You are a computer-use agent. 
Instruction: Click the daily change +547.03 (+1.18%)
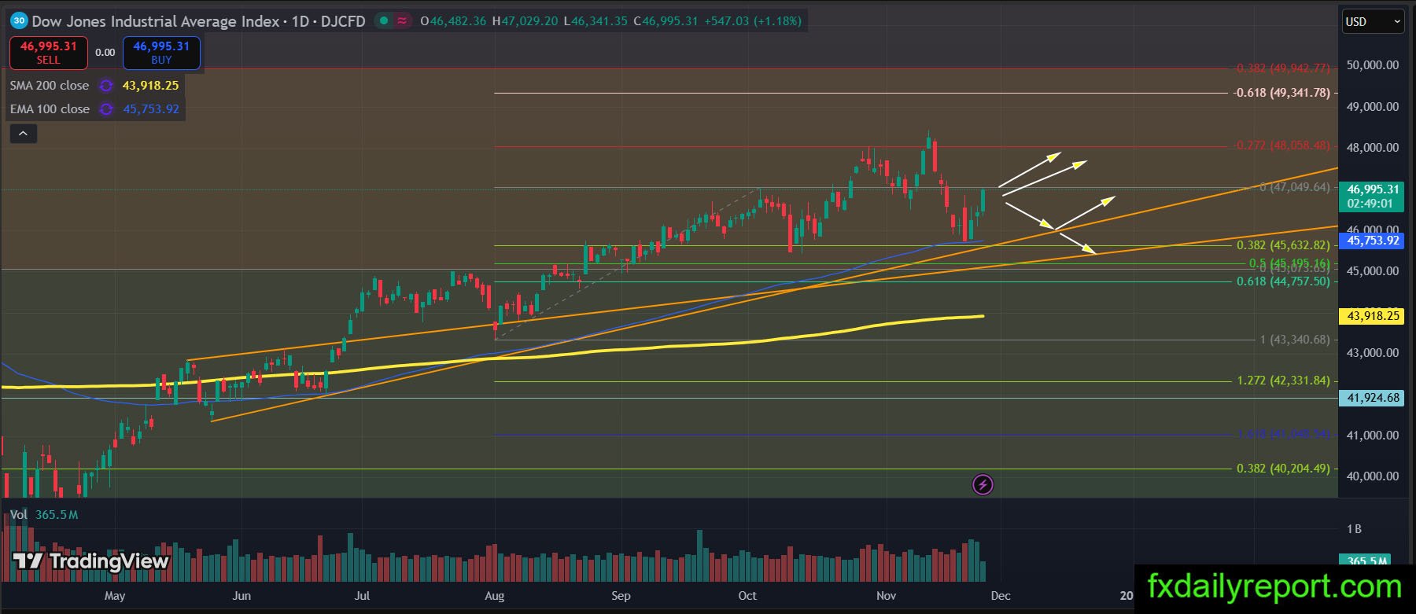point(752,21)
